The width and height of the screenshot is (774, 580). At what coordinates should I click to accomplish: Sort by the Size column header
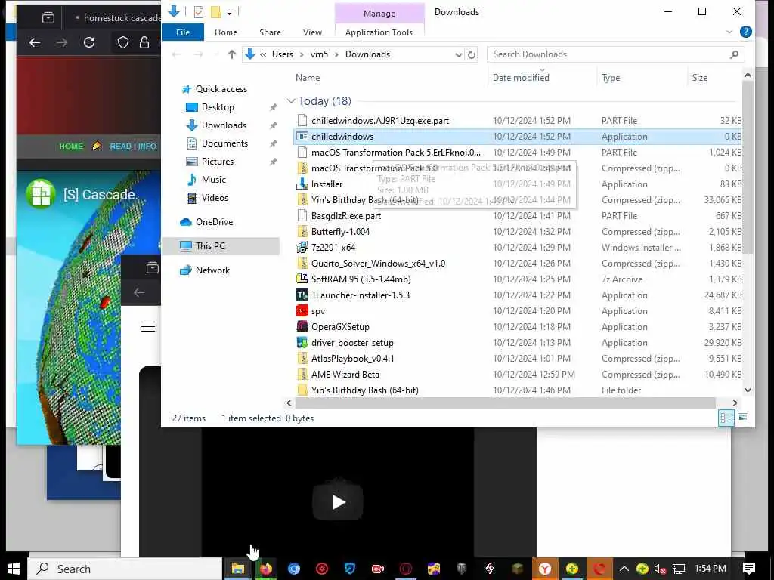[699, 78]
